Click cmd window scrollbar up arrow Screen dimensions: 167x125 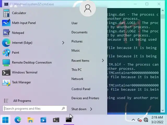click(163, 10)
